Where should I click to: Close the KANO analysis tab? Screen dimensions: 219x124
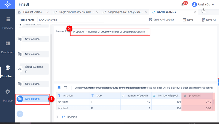[195, 12]
